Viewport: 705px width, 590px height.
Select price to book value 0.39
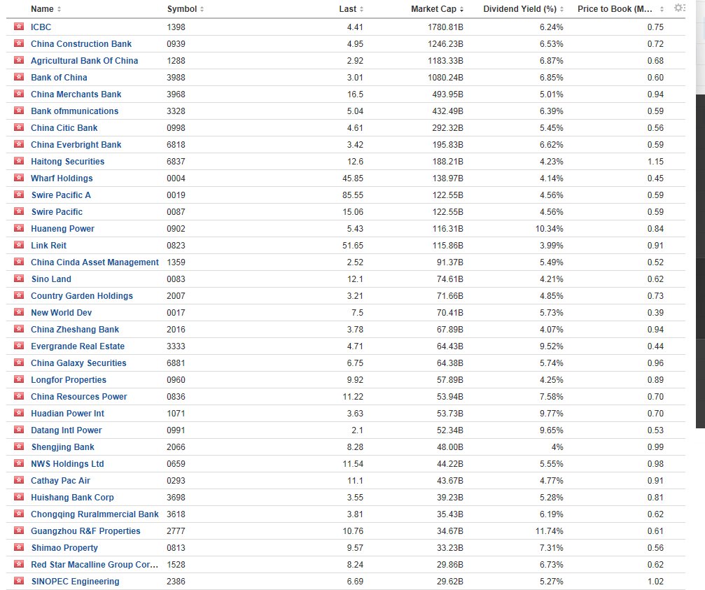pos(655,312)
